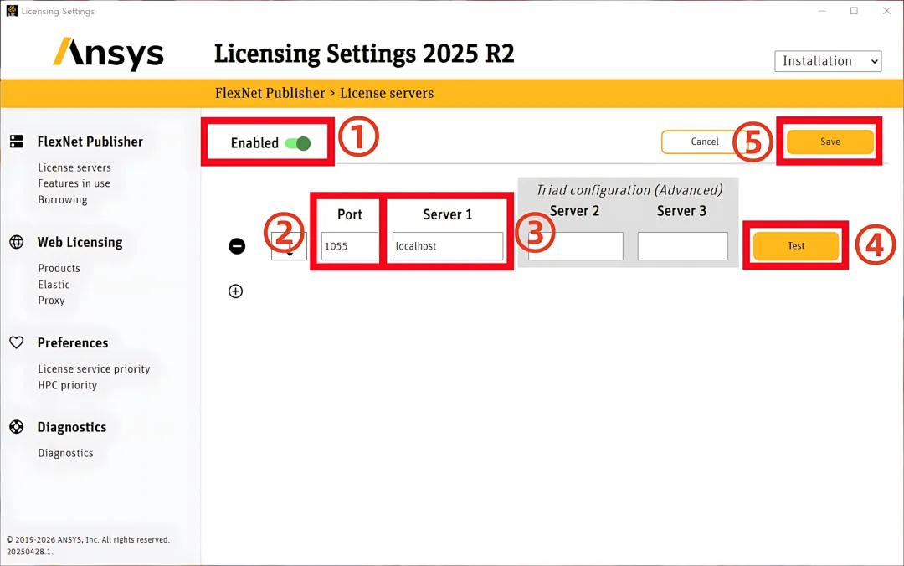Open HPC priority preferences
This screenshot has width=904, height=566.
(x=68, y=385)
